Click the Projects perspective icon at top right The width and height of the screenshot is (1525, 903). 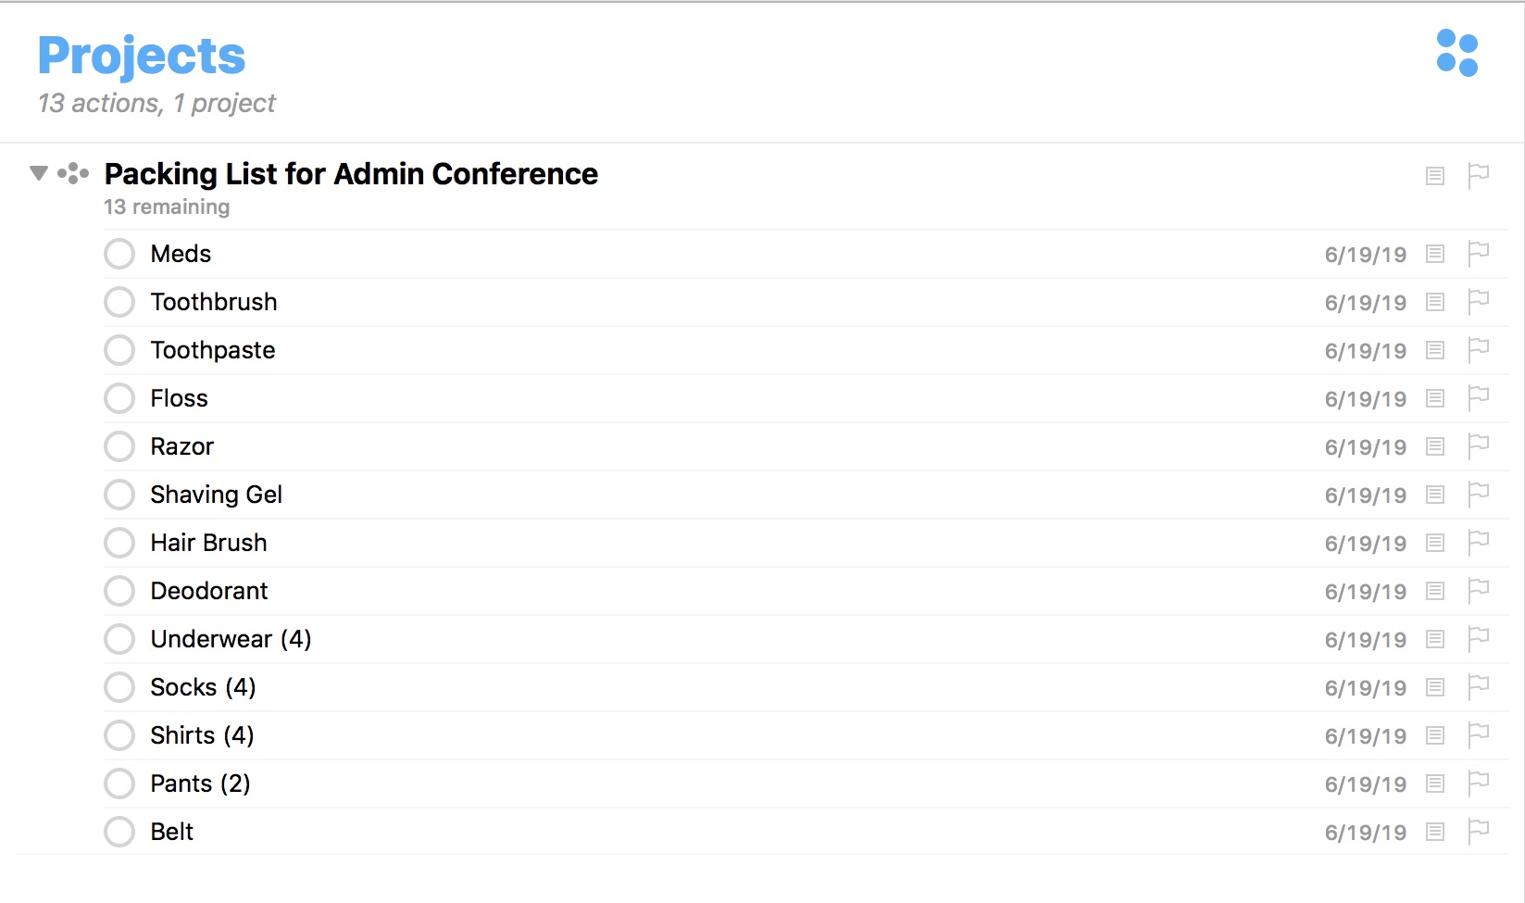[1456, 53]
